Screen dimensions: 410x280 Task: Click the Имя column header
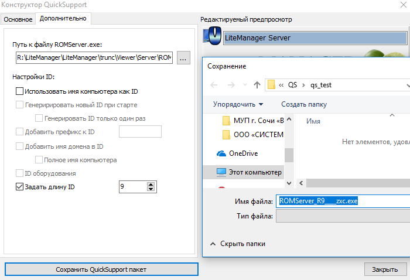pyautogui.click(x=313, y=121)
